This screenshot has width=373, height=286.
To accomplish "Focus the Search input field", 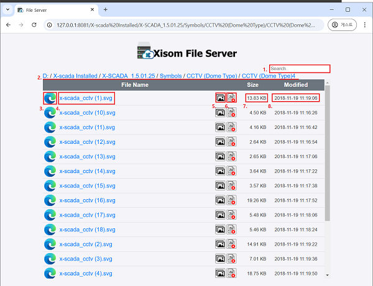I will [300, 69].
